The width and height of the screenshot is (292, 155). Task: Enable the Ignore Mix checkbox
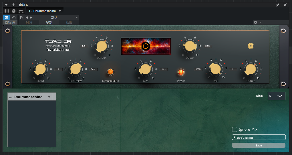pos(235,129)
